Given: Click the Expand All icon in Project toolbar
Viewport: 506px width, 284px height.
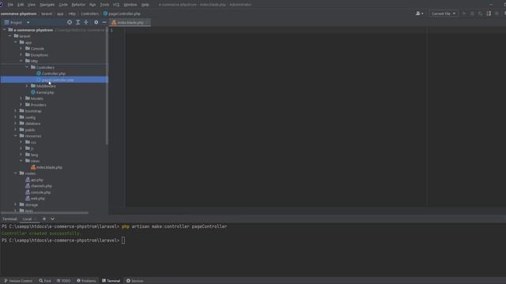Looking at the screenshot, I should pyautogui.click(x=77, y=22).
